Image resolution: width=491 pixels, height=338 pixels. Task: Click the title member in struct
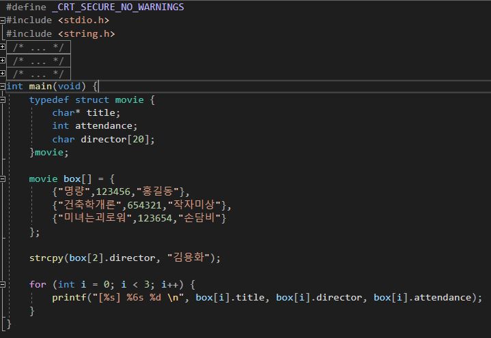pos(101,112)
